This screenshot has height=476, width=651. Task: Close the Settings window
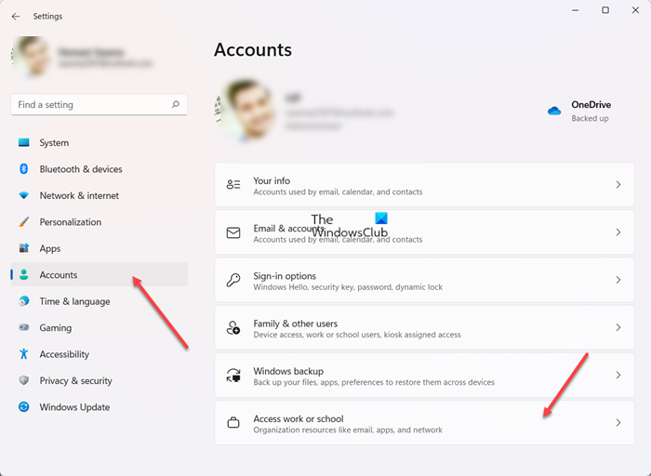tap(635, 10)
